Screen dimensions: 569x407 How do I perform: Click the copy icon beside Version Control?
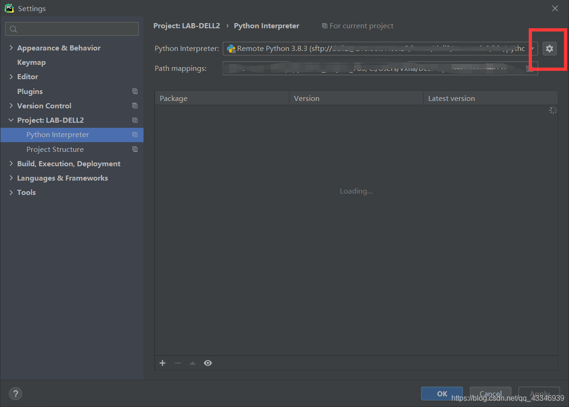[x=135, y=106]
